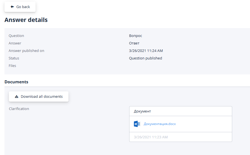Click the left arrow icon in Go back
This screenshot has width=250, height=155.
12,7
